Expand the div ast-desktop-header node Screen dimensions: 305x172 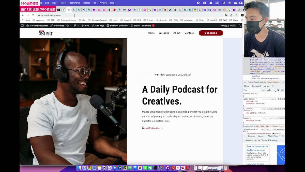(x=251, y=78)
